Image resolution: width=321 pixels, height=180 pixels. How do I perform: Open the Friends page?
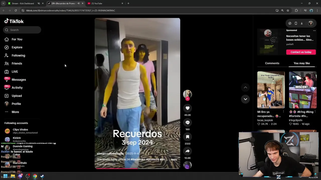17,63
